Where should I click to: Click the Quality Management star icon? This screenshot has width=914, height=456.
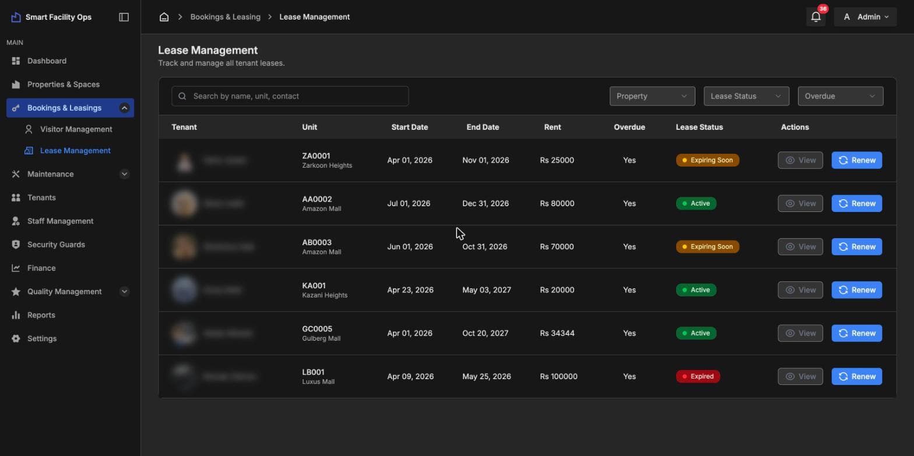[16, 292]
